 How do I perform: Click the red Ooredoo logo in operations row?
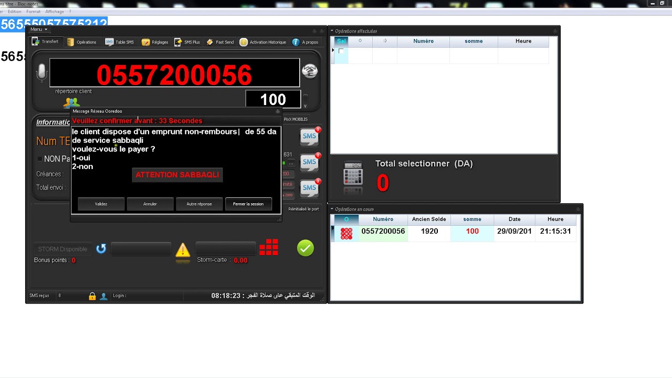coord(346,234)
